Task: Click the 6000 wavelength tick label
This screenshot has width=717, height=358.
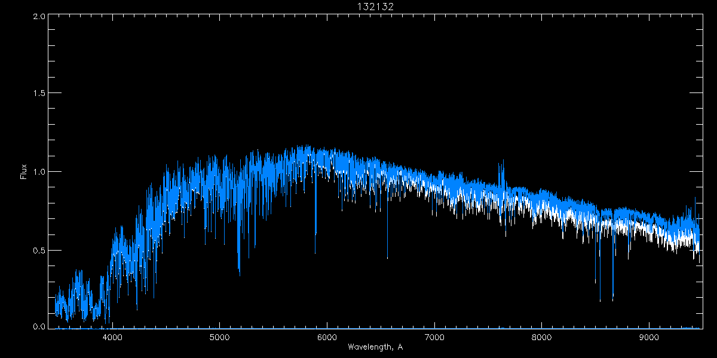Action: [x=327, y=336]
